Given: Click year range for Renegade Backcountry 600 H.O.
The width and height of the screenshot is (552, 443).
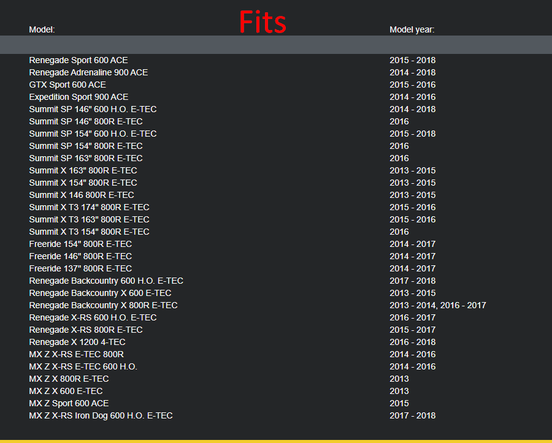Looking at the screenshot, I should point(413,281).
